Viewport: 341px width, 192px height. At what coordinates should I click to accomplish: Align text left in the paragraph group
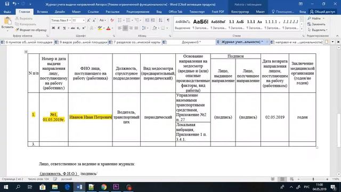tap(120, 28)
